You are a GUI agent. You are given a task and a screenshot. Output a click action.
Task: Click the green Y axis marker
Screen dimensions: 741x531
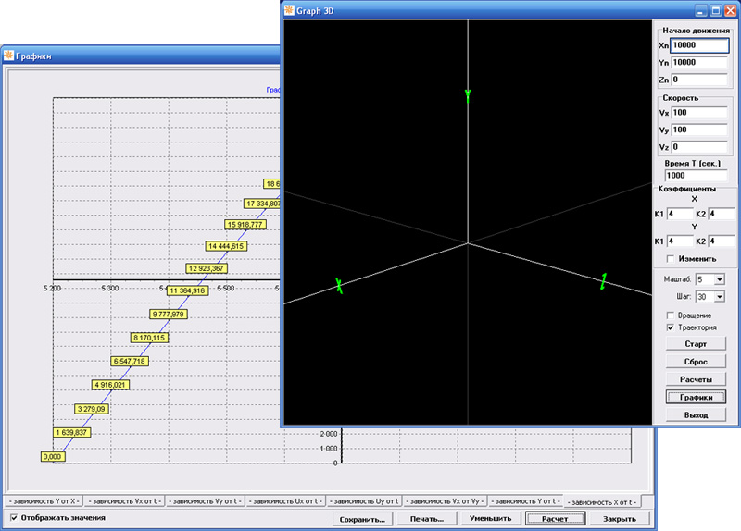click(x=468, y=94)
